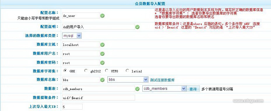The height and width of the screenshot is (111, 271).
Task: Focus the 数据提取条件 uid input field
Action: point(98,98)
